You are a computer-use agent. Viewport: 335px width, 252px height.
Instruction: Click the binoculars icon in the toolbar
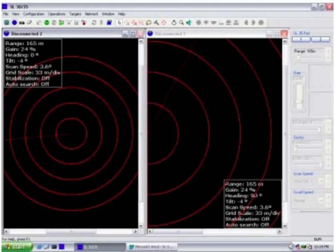(x=22, y=23)
